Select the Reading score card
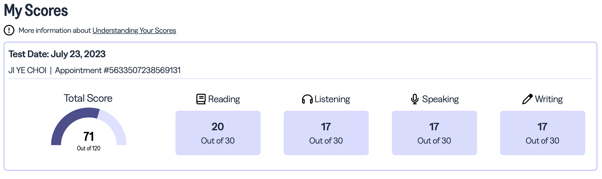The image size is (602, 179). click(218, 133)
